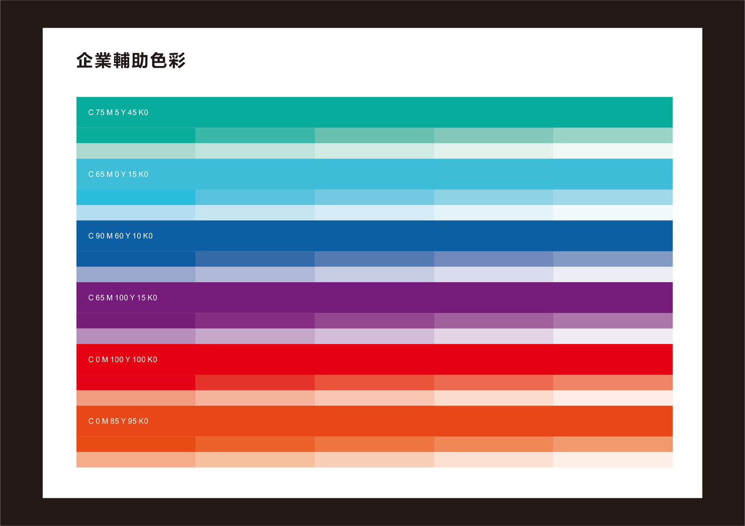
Task: Pick the palest near-white tint of the teal group
Action: click(613, 151)
